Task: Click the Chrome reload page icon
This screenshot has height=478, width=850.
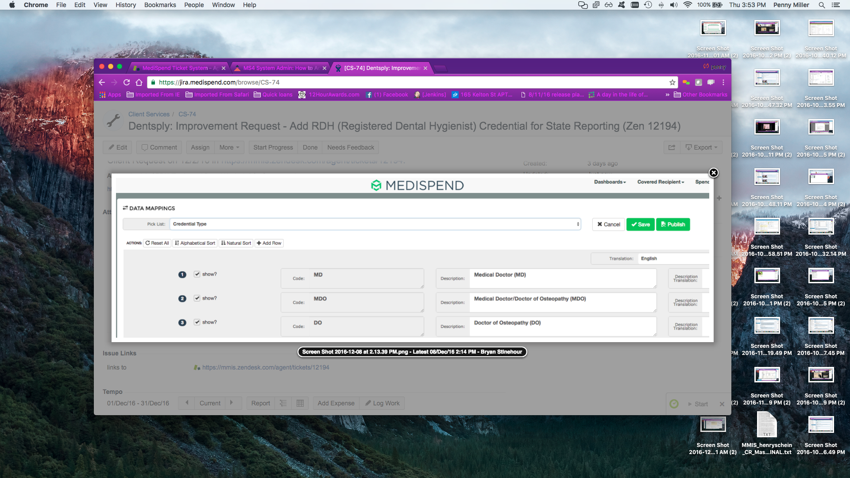Action: pos(127,82)
